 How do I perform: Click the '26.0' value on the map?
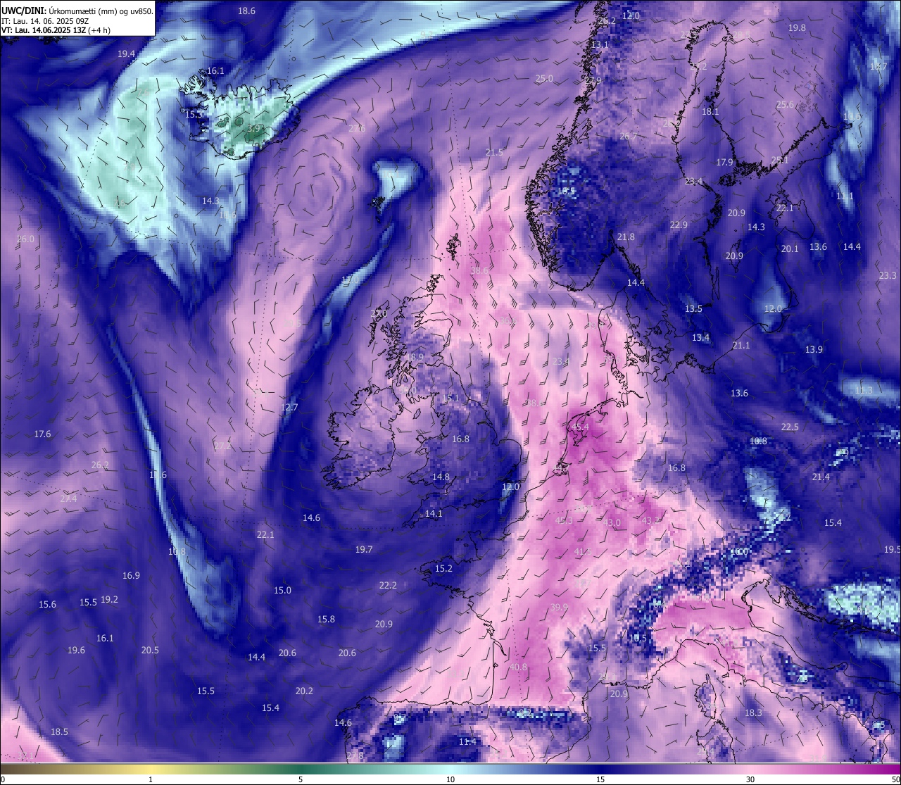click(25, 239)
